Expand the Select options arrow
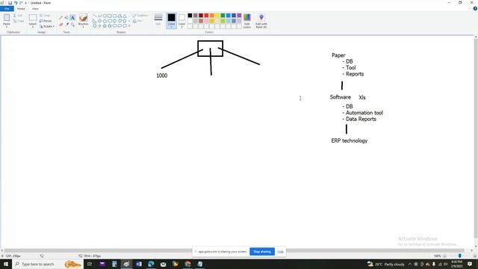The width and height of the screenshot is (478, 269). [x=33, y=27]
